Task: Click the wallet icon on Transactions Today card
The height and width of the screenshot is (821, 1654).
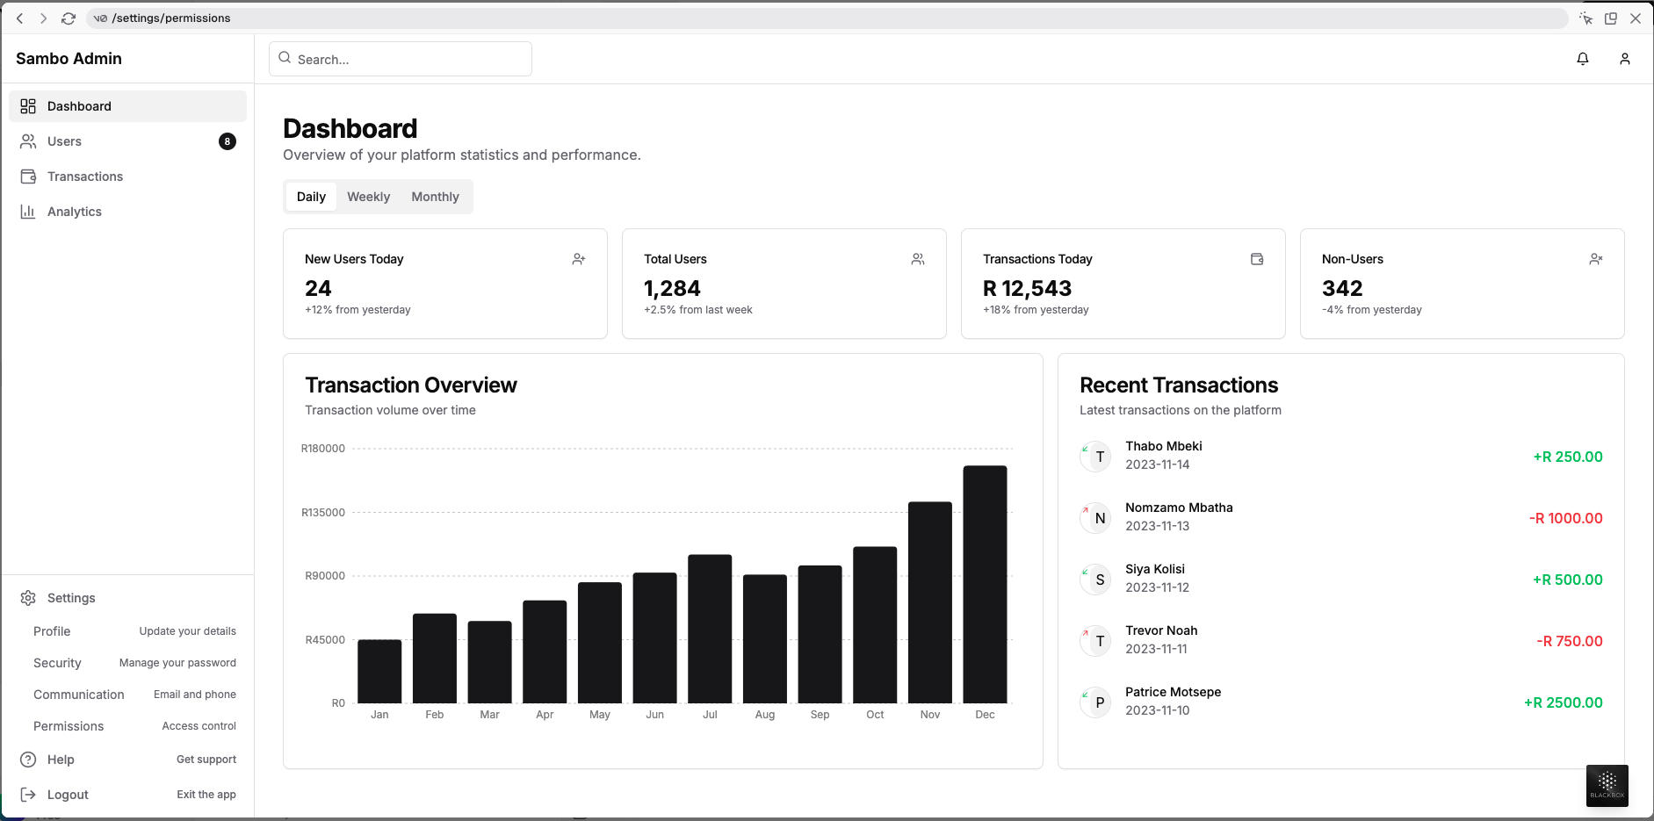Action: coord(1257,258)
